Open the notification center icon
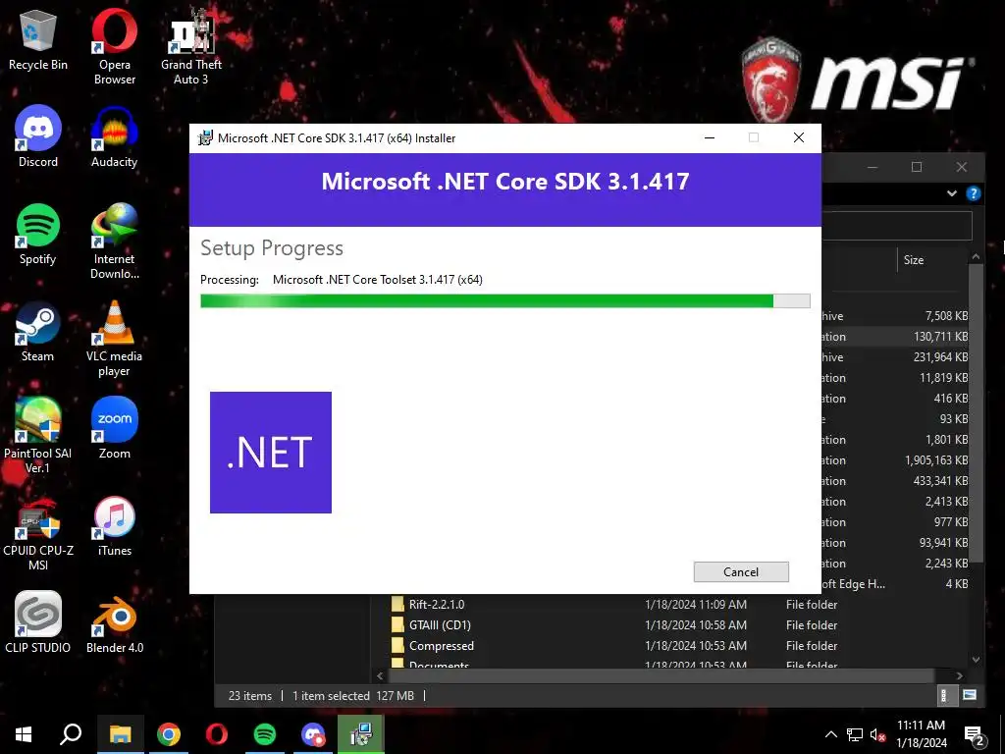 pos(975,734)
